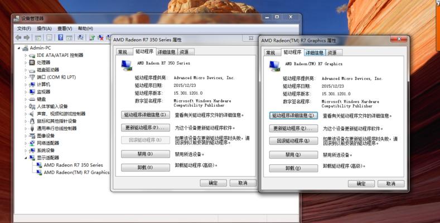440x223 pixels.
Task: Click the 网络适配器 network adapter icon
Action: click(x=32, y=143)
